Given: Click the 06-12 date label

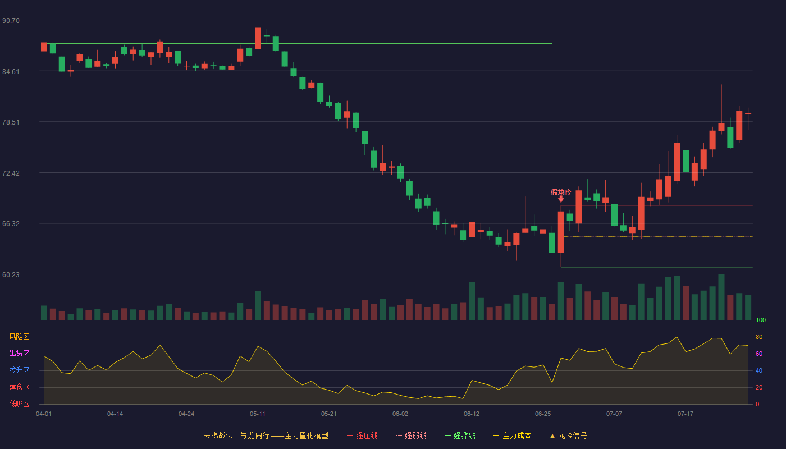Looking at the screenshot, I should [472, 414].
